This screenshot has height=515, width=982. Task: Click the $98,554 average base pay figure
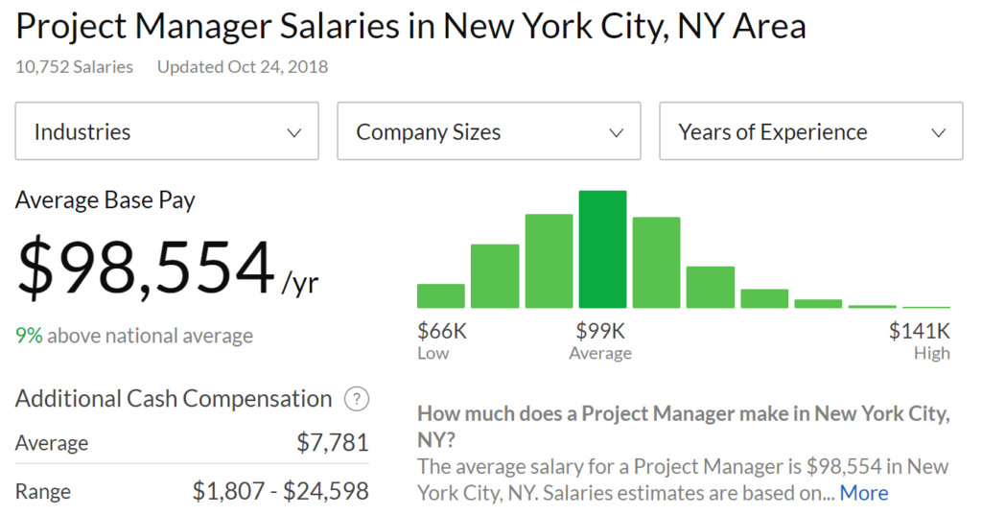[147, 268]
